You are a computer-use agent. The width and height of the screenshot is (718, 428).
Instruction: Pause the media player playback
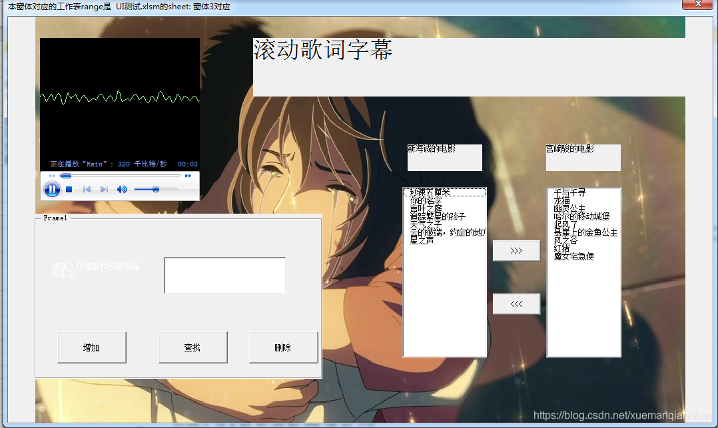point(52,189)
